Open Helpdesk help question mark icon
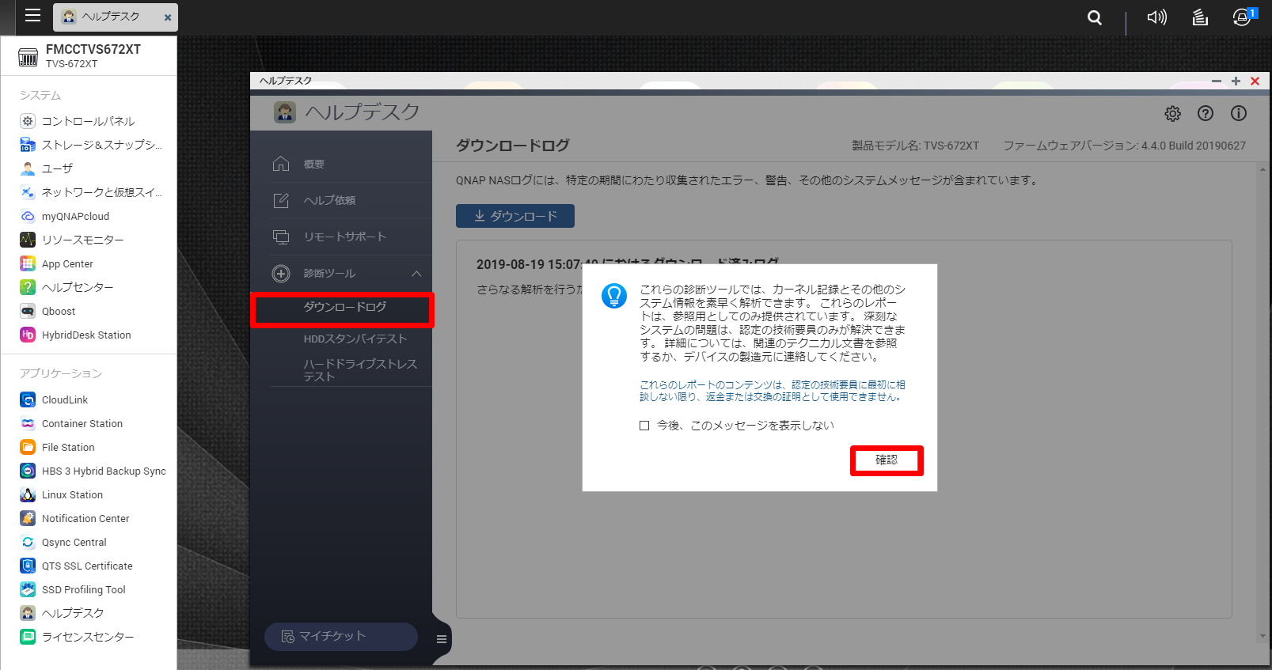The height and width of the screenshot is (670, 1272). click(1206, 114)
